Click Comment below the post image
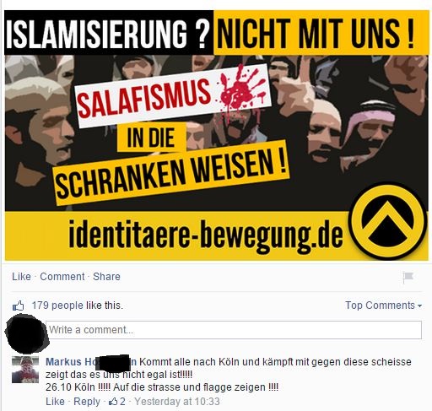Screen dimensions: 432x411 click(62, 277)
